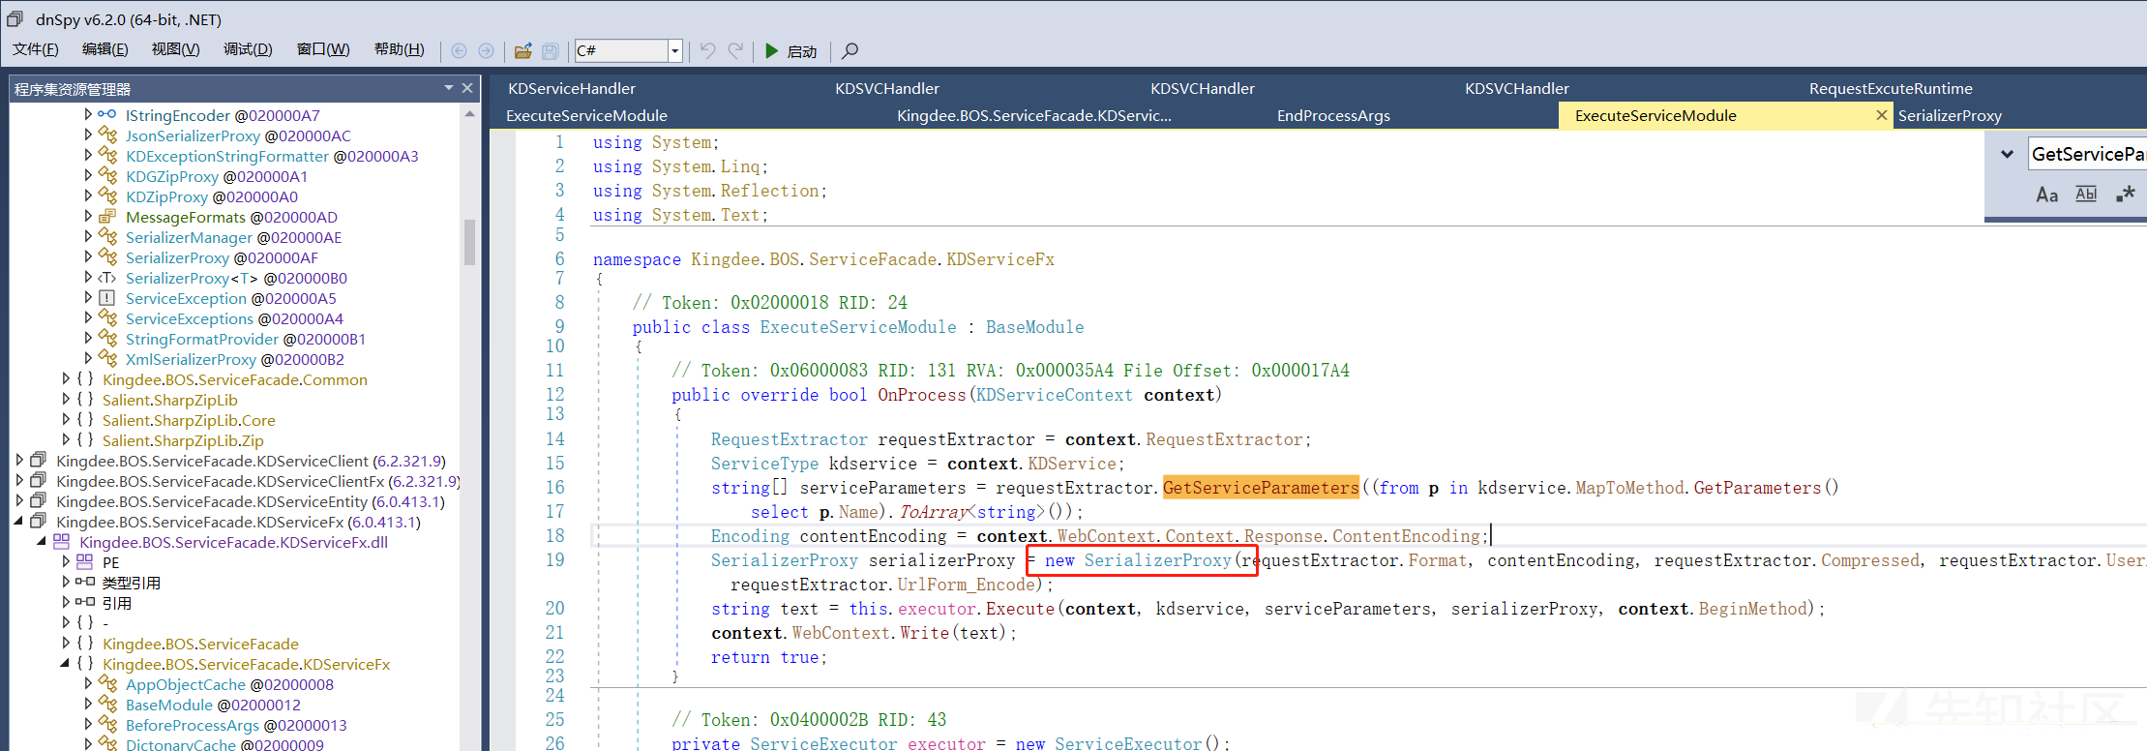Click the MessageFormats enum icon
The image size is (2147, 751).
coord(107,216)
